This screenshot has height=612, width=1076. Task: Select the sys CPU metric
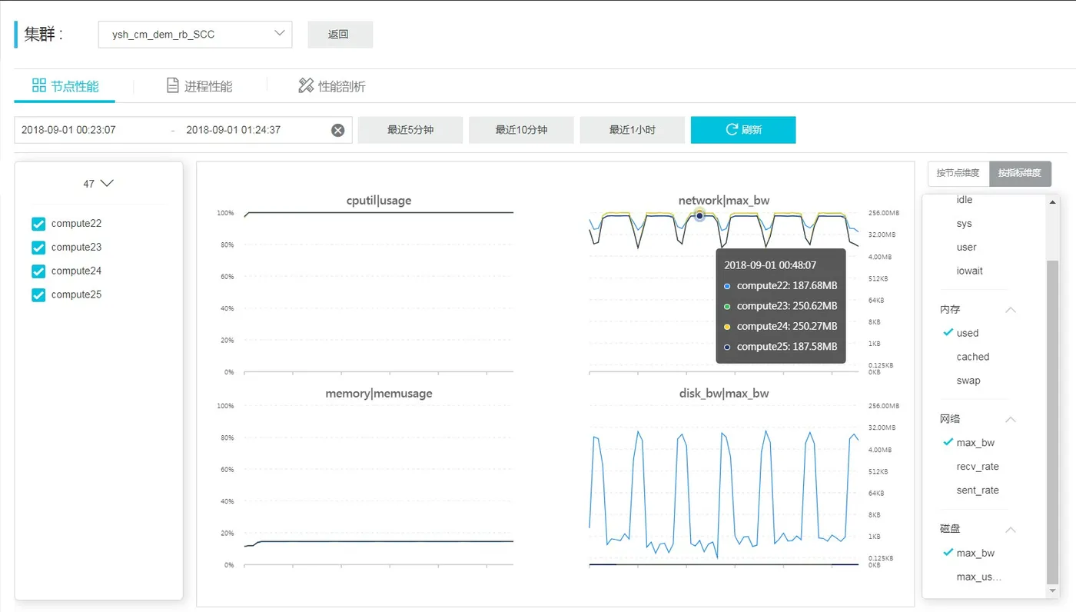964,224
